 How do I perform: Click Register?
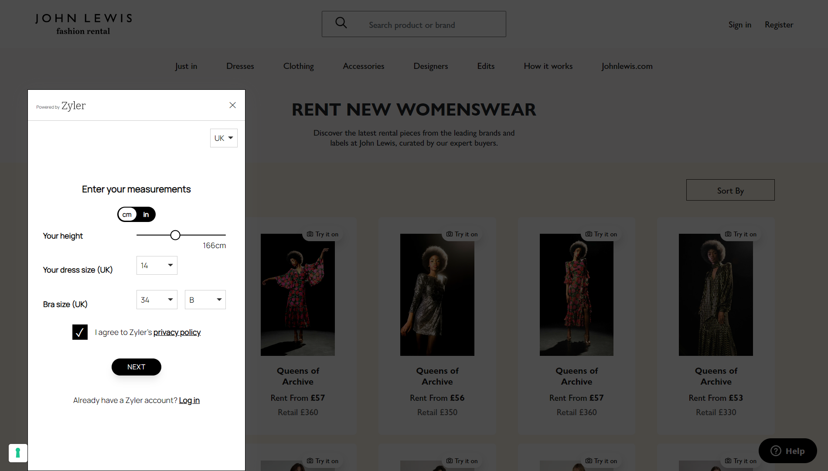tap(779, 25)
